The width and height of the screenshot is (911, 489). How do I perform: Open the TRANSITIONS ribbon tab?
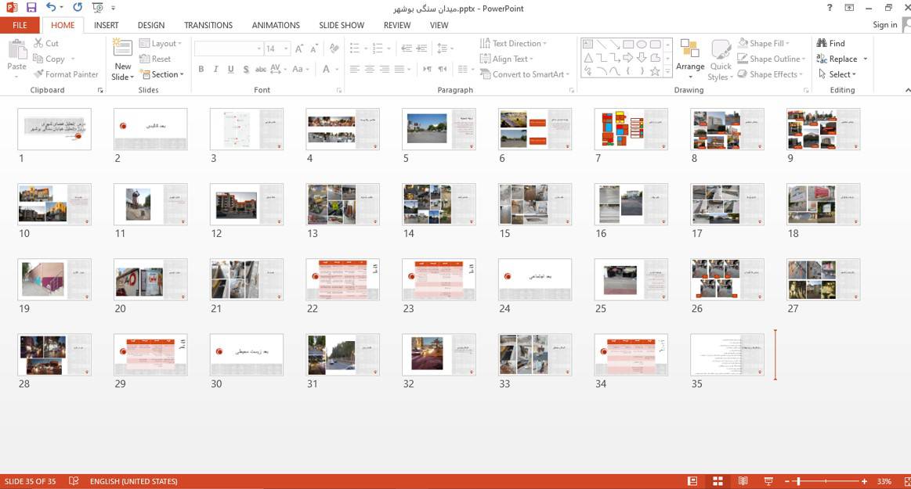point(208,25)
